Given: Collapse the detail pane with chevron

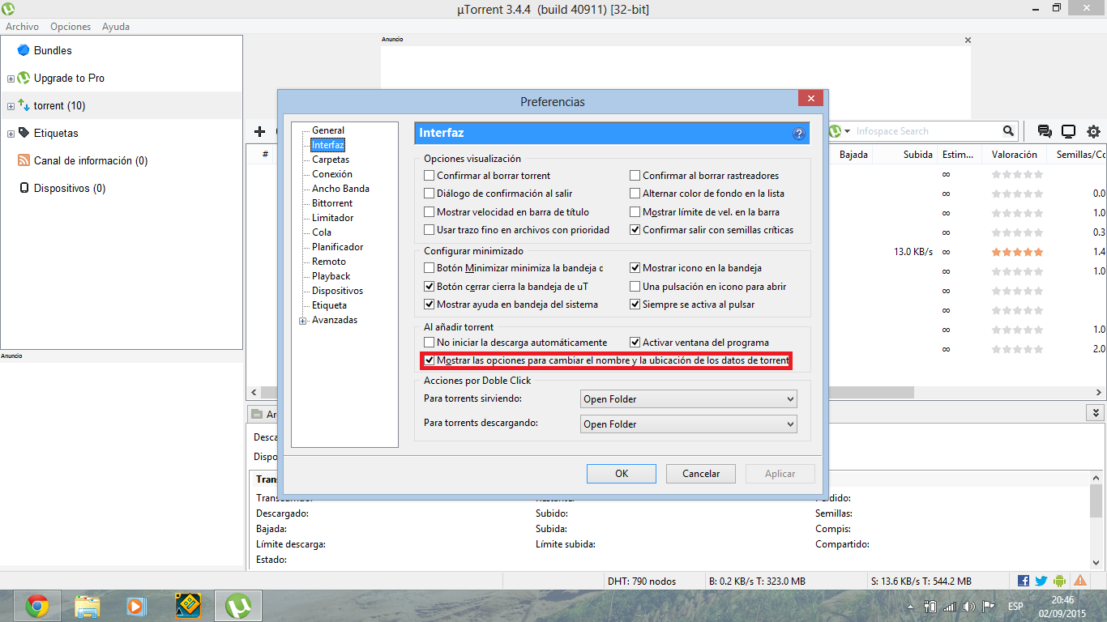Looking at the screenshot, I should [x=1094, y=413].
